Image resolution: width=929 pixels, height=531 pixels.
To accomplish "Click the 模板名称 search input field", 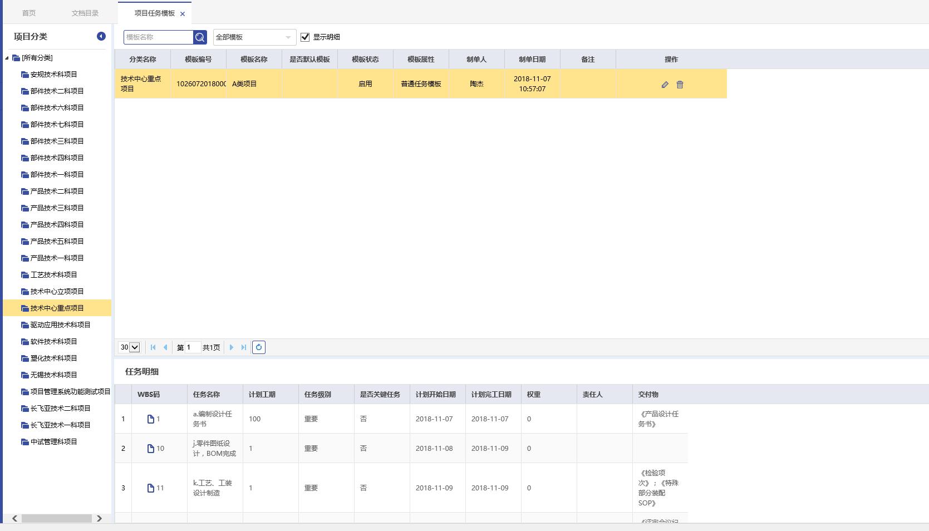I will 158,37.
